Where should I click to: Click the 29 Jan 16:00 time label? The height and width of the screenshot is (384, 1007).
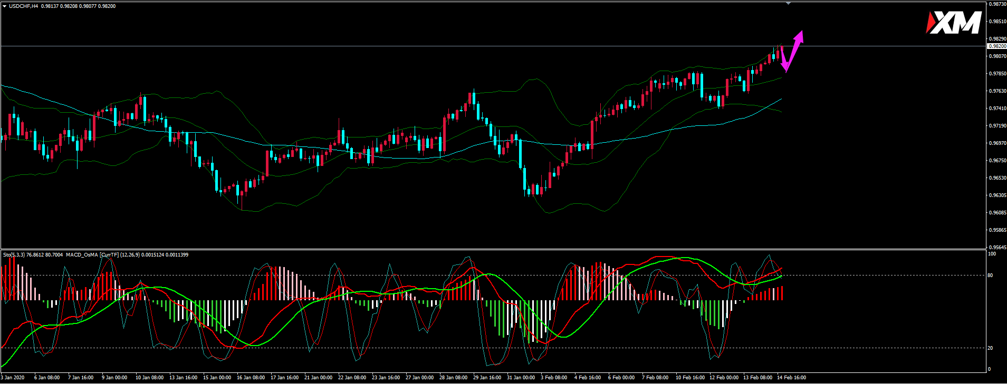coord(487,378)
